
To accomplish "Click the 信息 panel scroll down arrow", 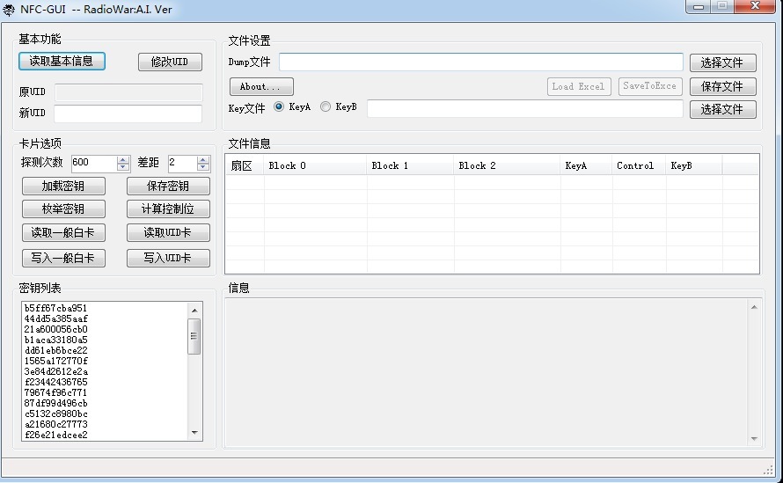I will 754,438.
